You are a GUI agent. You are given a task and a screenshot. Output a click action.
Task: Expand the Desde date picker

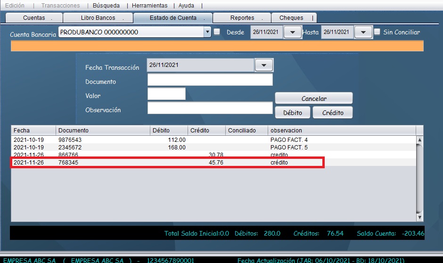[x=293, y=32]
